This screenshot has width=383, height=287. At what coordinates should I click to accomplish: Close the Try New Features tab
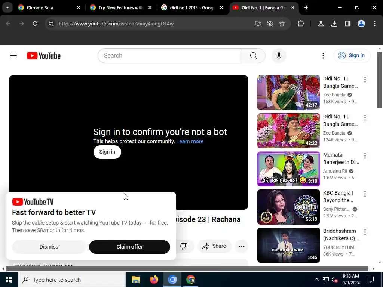(150, 7)
